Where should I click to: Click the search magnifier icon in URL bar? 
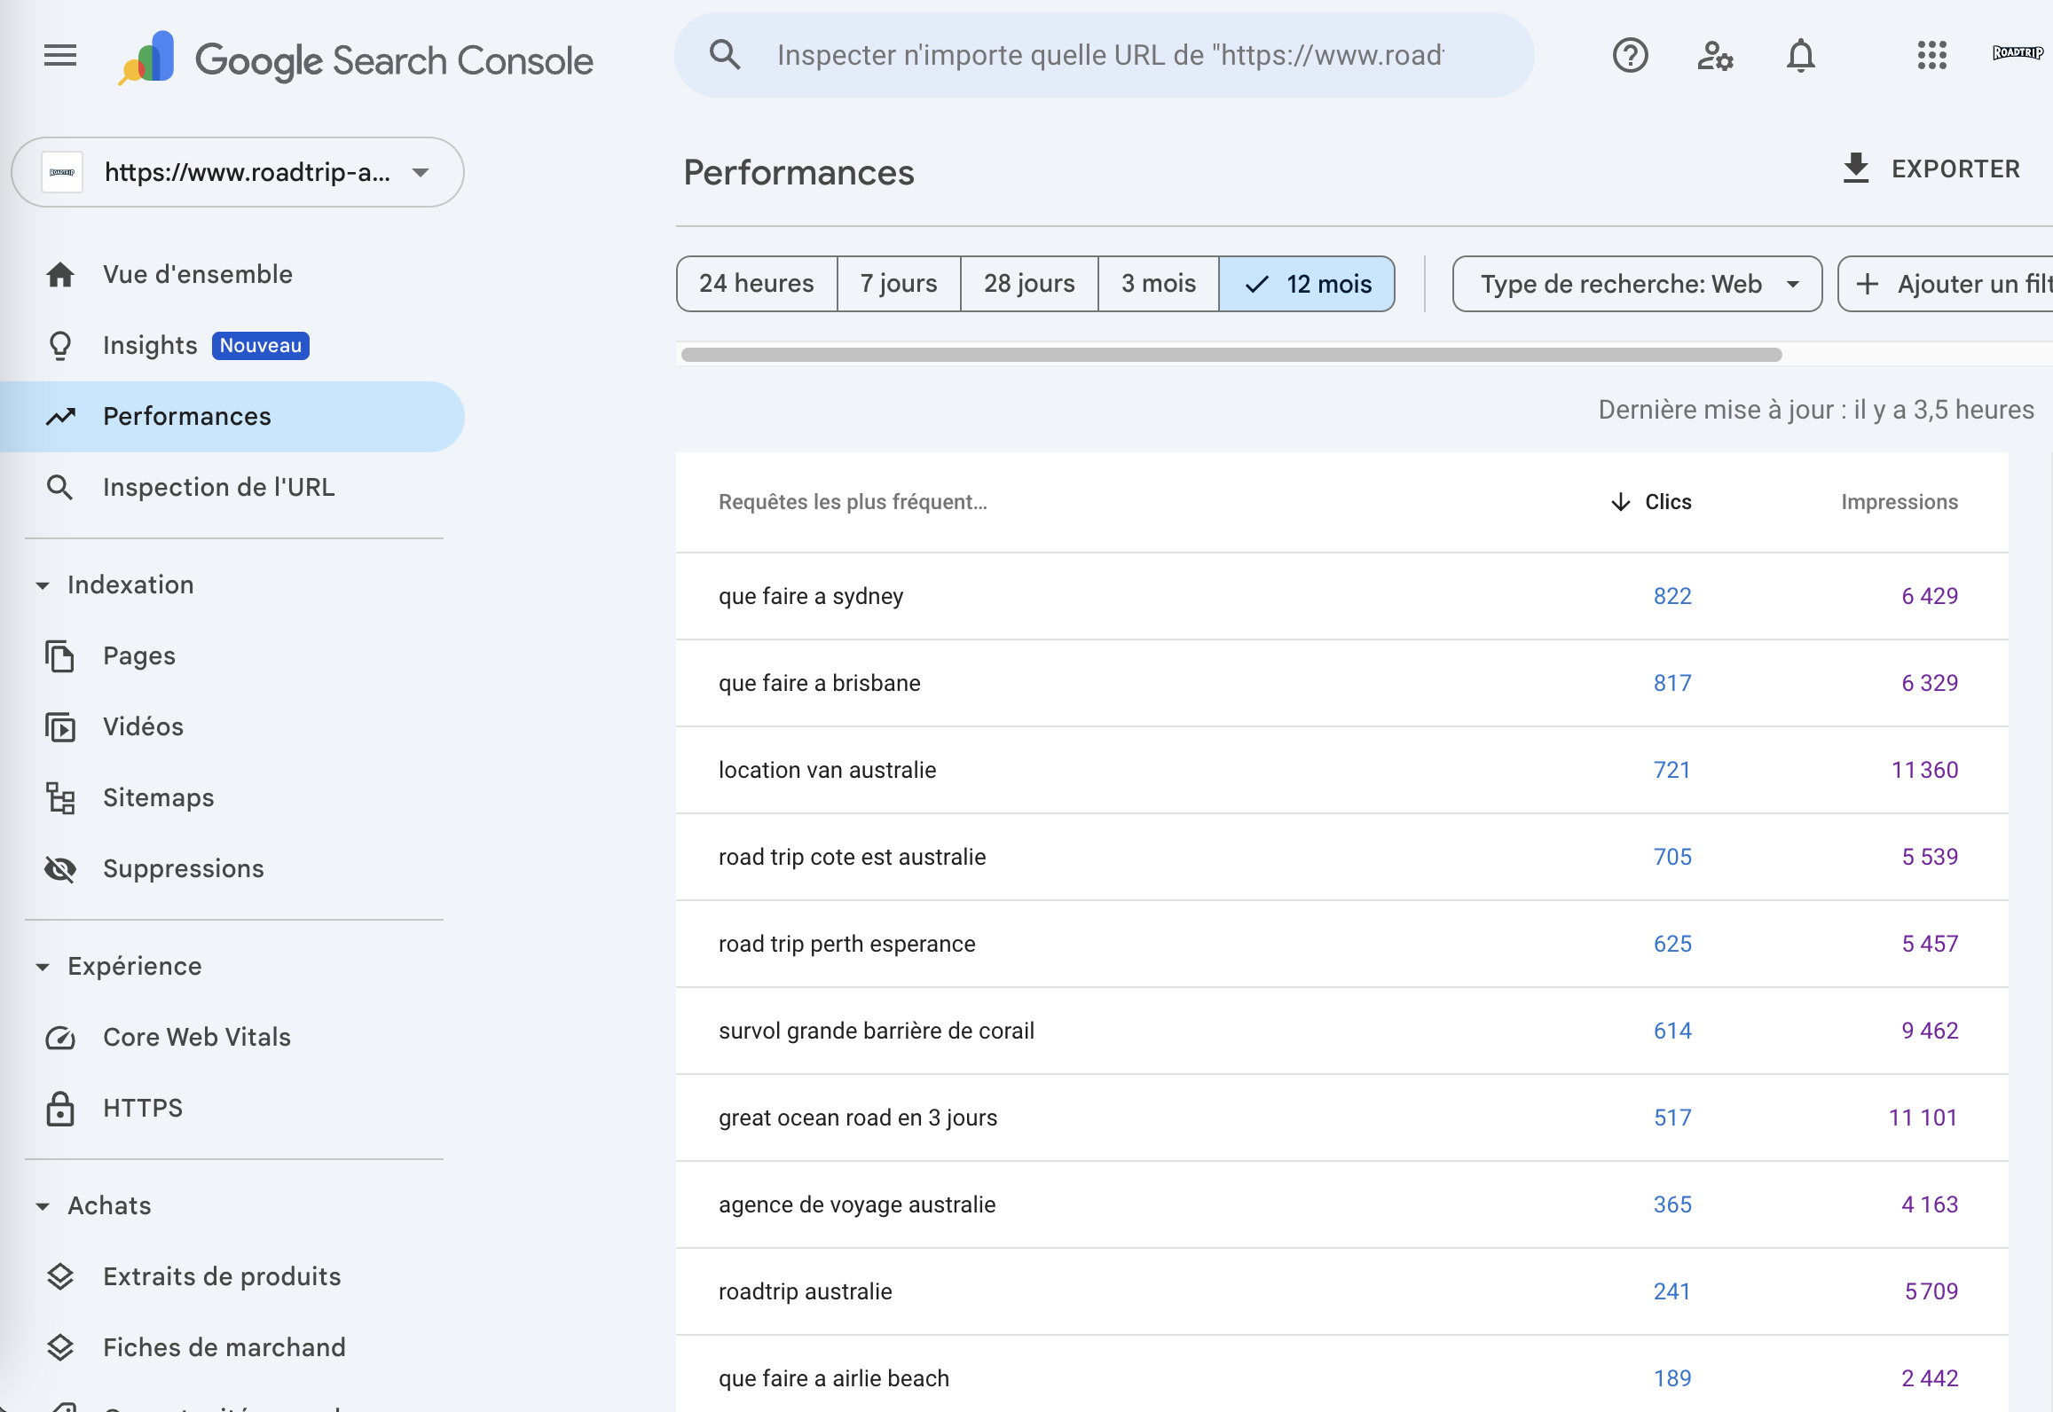pos(725,55)
